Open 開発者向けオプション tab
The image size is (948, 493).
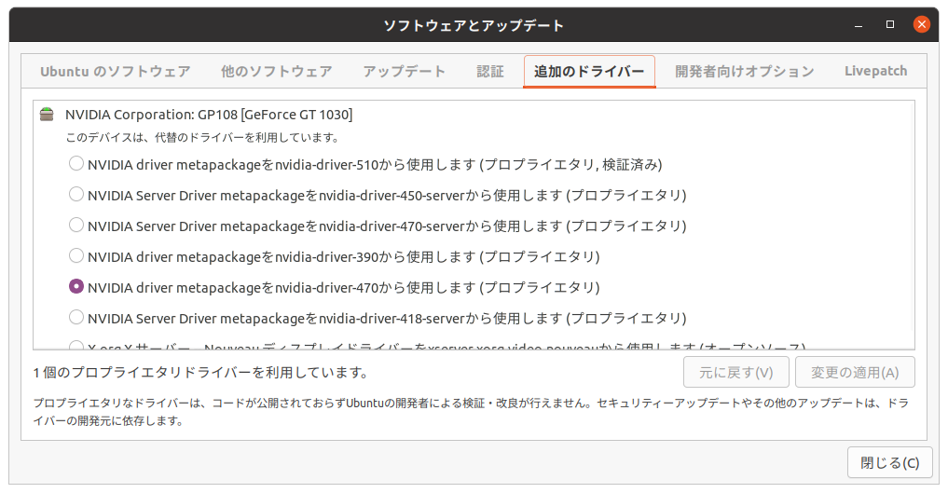(x=744, y=71)
